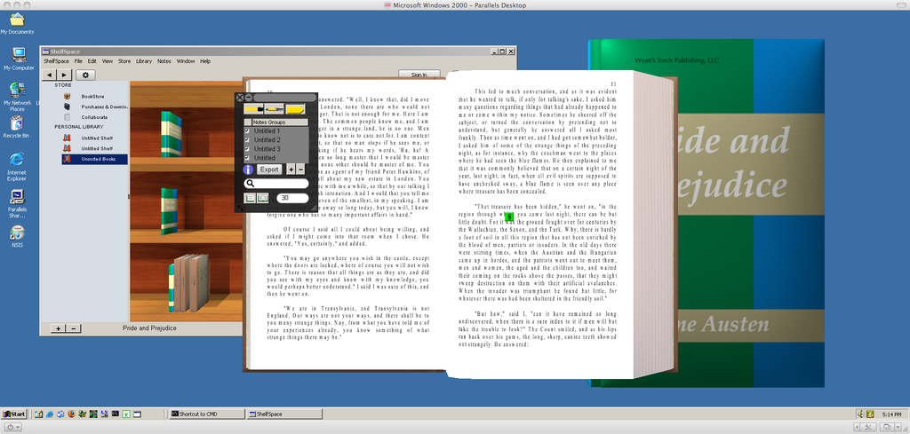Select the yellow arrow tag tool
Screen dimensions: 910x434
tap(296, 109)
